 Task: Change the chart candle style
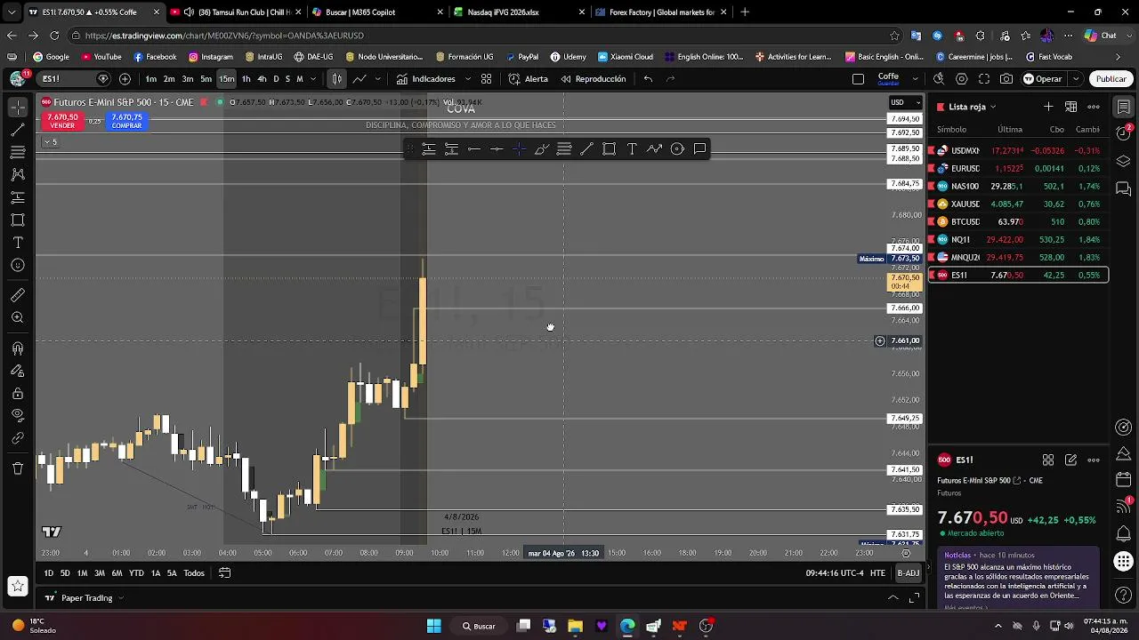pyautogui.click(x=336, y=79)
